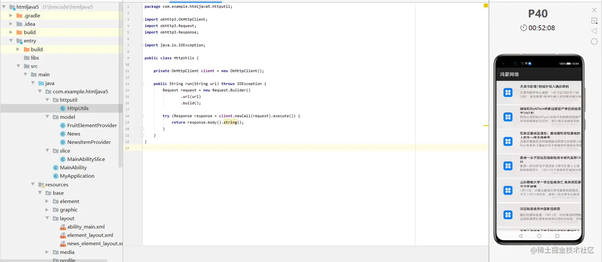Click the project tree horizontal scrollbar

pos(54,260)
